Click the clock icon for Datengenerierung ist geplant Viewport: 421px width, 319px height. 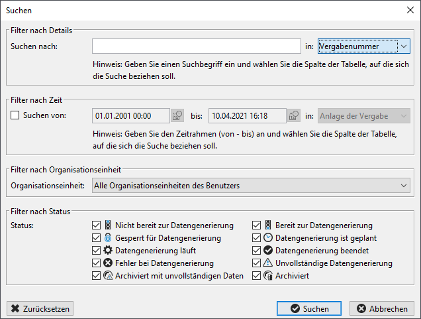(x=268, y=237)
